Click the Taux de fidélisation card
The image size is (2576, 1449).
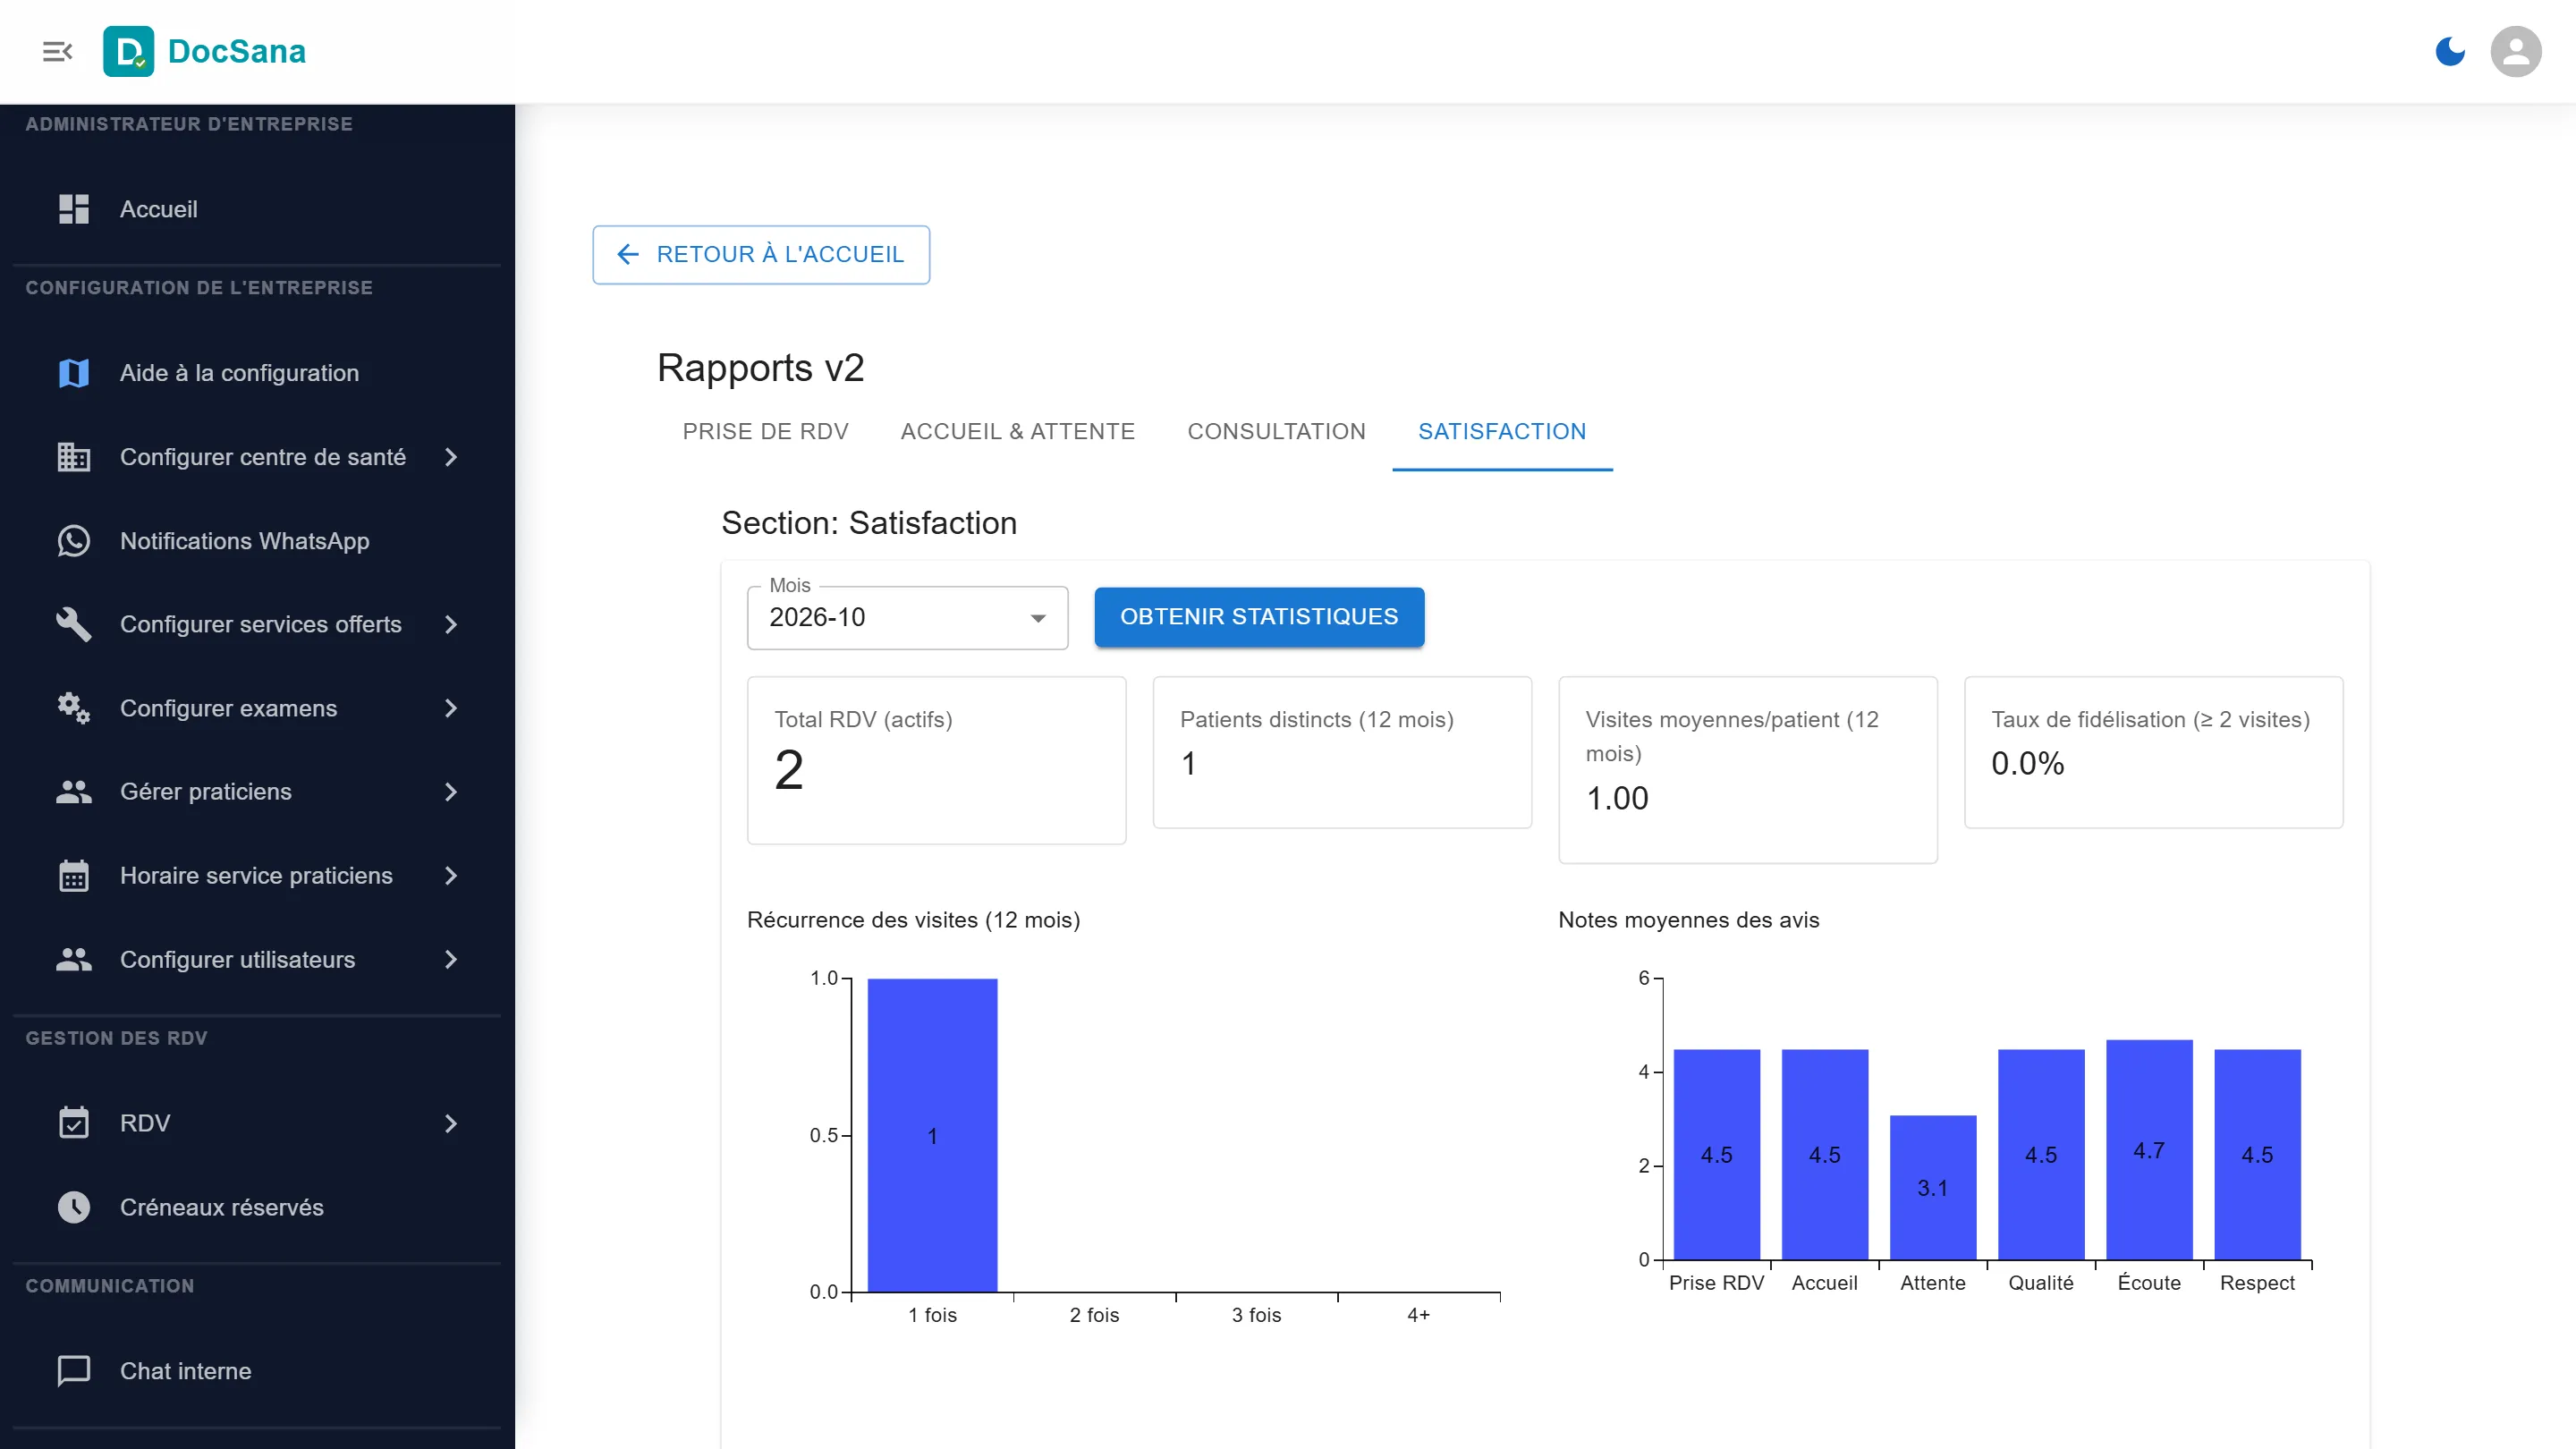(x=2153, y=752)
